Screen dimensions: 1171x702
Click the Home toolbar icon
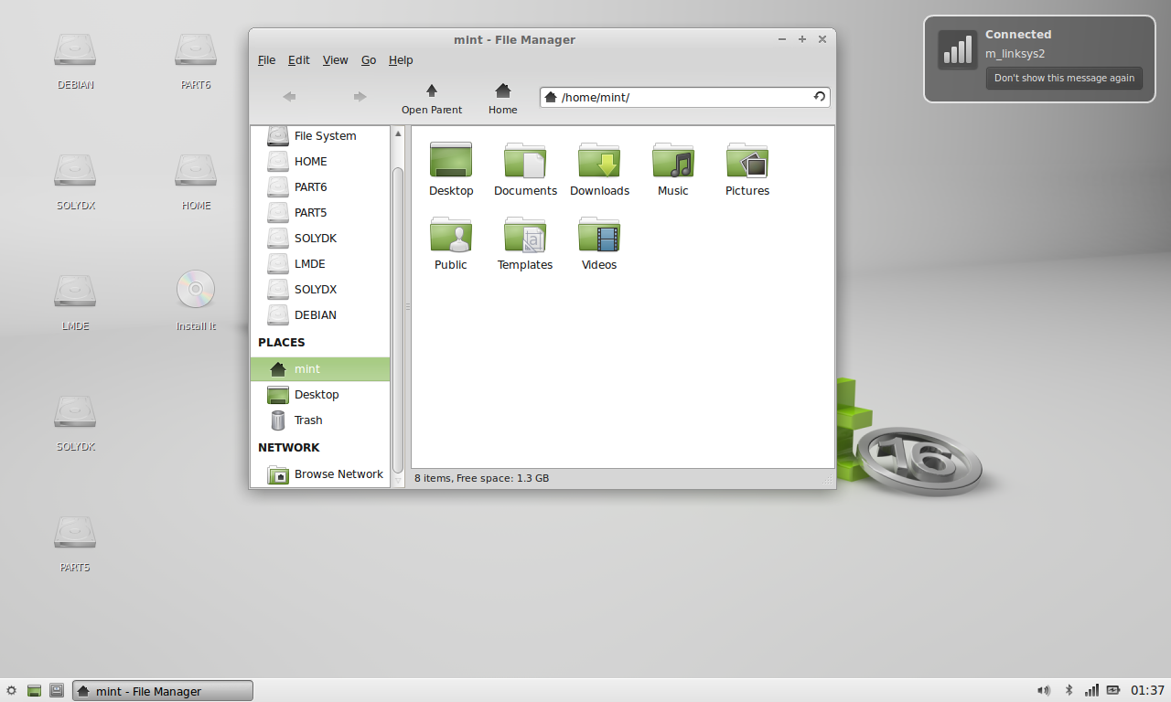(502, 91)
